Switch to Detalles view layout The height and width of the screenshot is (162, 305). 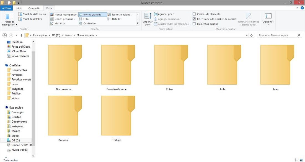pyautogui.click(x=117, y=19)
